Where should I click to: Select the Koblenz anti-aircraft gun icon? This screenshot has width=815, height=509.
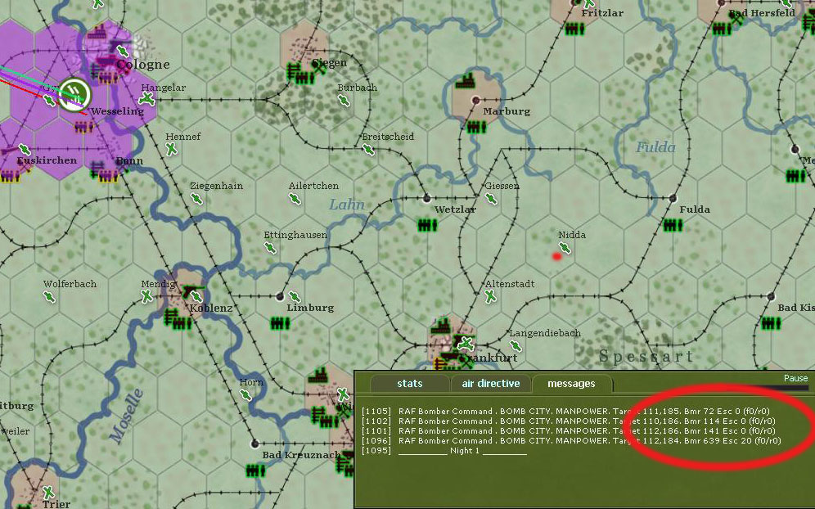tap(194, 291)
